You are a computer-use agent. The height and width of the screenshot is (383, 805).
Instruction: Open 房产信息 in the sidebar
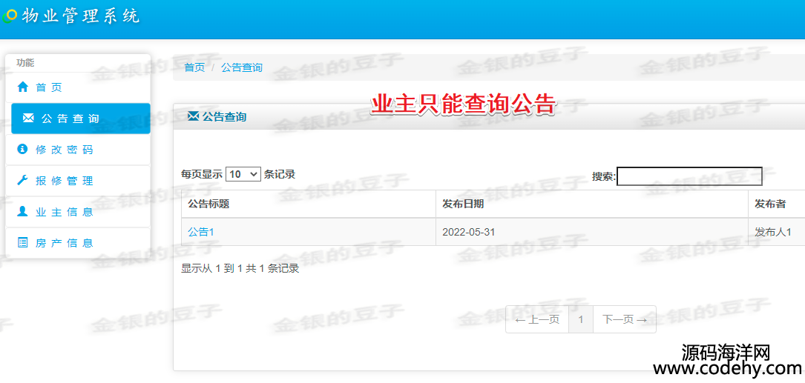tap(78, 243)
